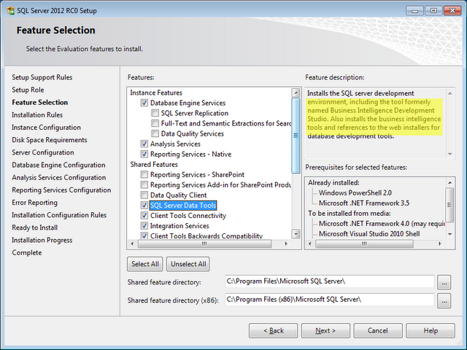The image size is (467, 350).
Task: Maximize the setup window
Action: 433,10
